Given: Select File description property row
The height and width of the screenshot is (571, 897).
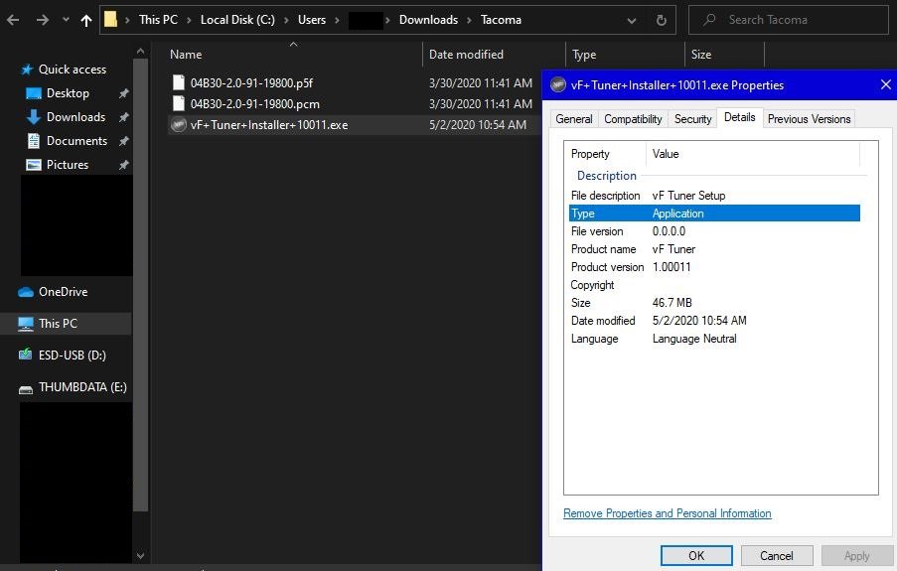Looking at the screenshot, I should coord(714,196).
